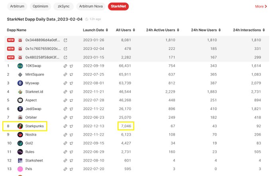Open Starkpunks Twitter icon
271x176 pixels.
click(x=71, y=126)
